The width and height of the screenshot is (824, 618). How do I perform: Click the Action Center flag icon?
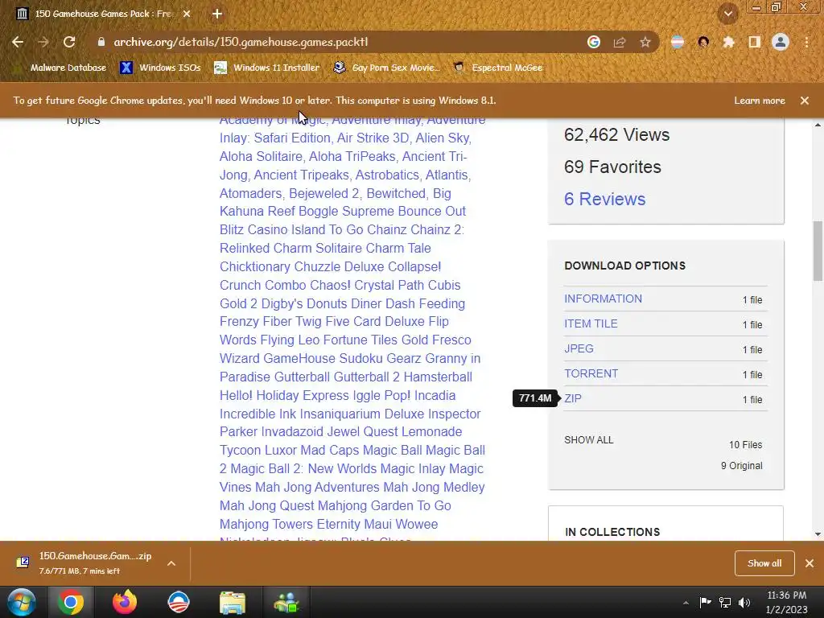[705, 602]
